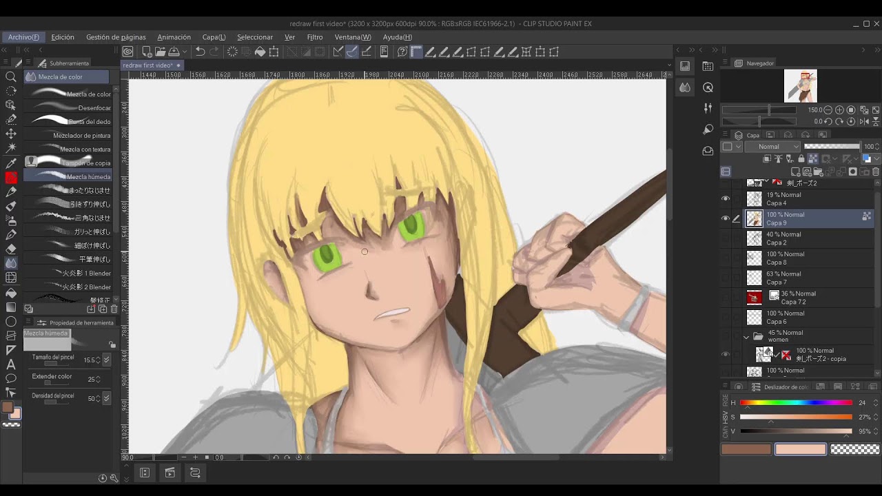The width and height of the screenshot is (882, 496).
Task: Zoom in using the Navigator plus icon
Action: pyautogui.click(x=839, y=110)
